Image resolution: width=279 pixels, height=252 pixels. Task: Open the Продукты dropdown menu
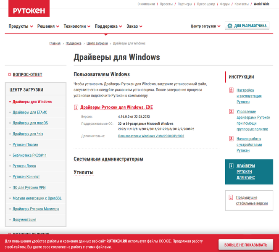(x=21, y=26)
